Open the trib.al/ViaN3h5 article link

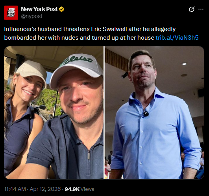coord(177,38)
